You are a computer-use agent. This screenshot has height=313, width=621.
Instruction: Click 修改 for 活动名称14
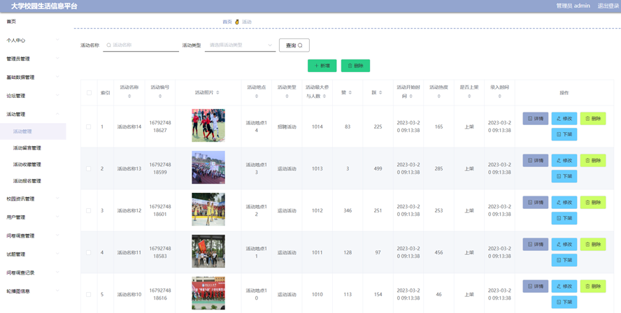[x=564, y=118]
